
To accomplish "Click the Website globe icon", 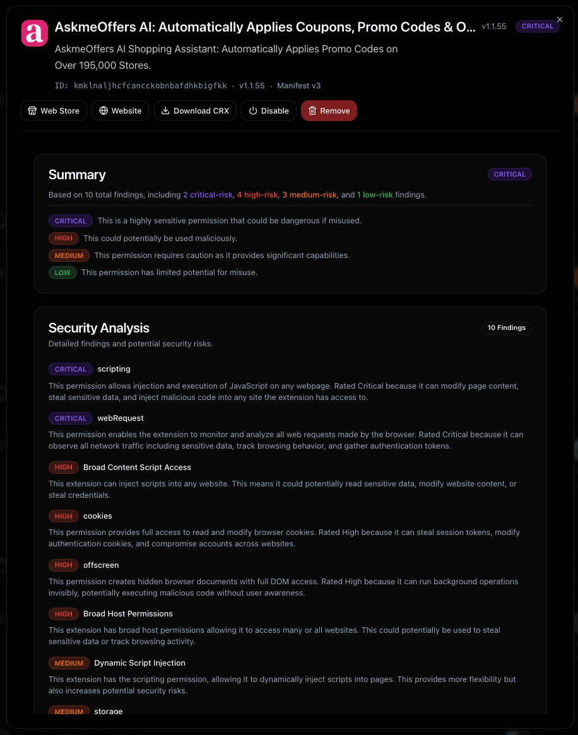I will point(103,111).
